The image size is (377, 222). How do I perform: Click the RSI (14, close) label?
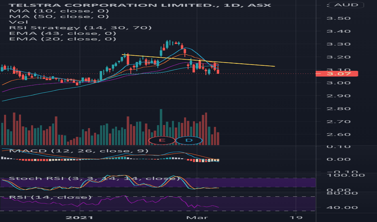tap(50, 197)
